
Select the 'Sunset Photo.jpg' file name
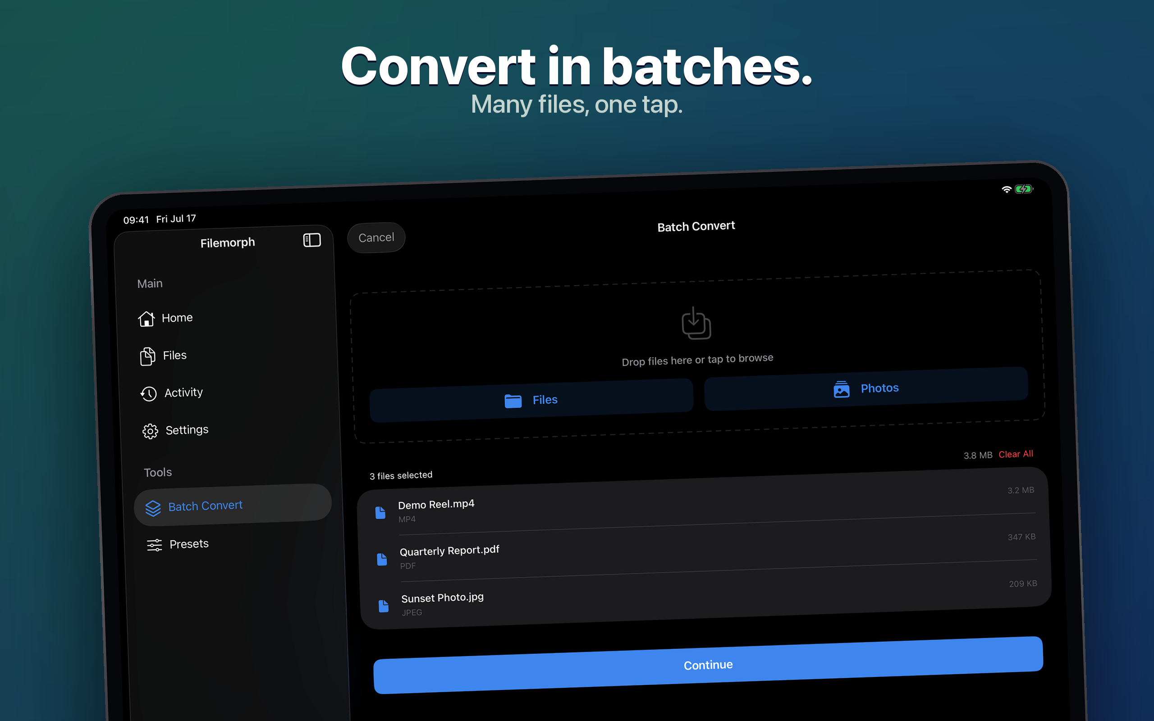tap(442, 598)
